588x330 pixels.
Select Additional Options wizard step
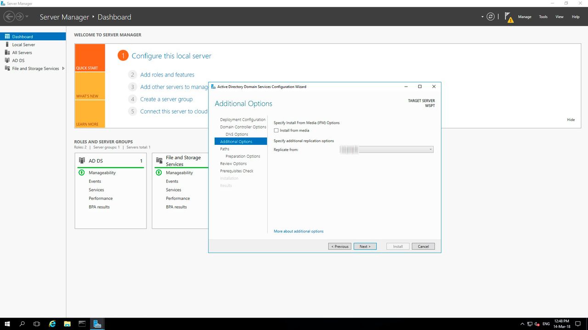(x=241, y=142)
